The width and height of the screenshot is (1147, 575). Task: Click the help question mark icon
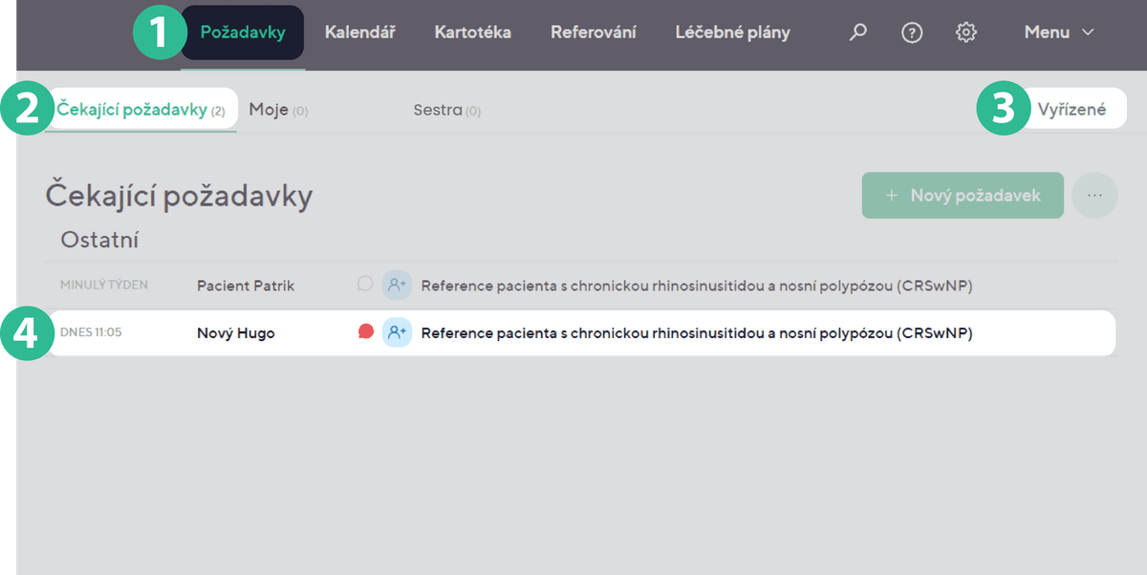tap(912, 32)
